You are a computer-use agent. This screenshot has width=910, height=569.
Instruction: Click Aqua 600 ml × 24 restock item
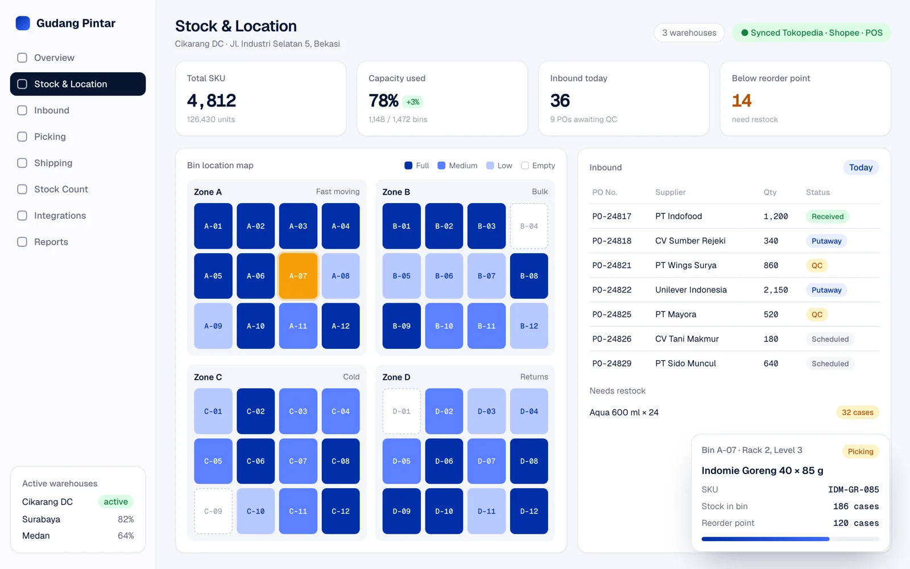[624, 413]
